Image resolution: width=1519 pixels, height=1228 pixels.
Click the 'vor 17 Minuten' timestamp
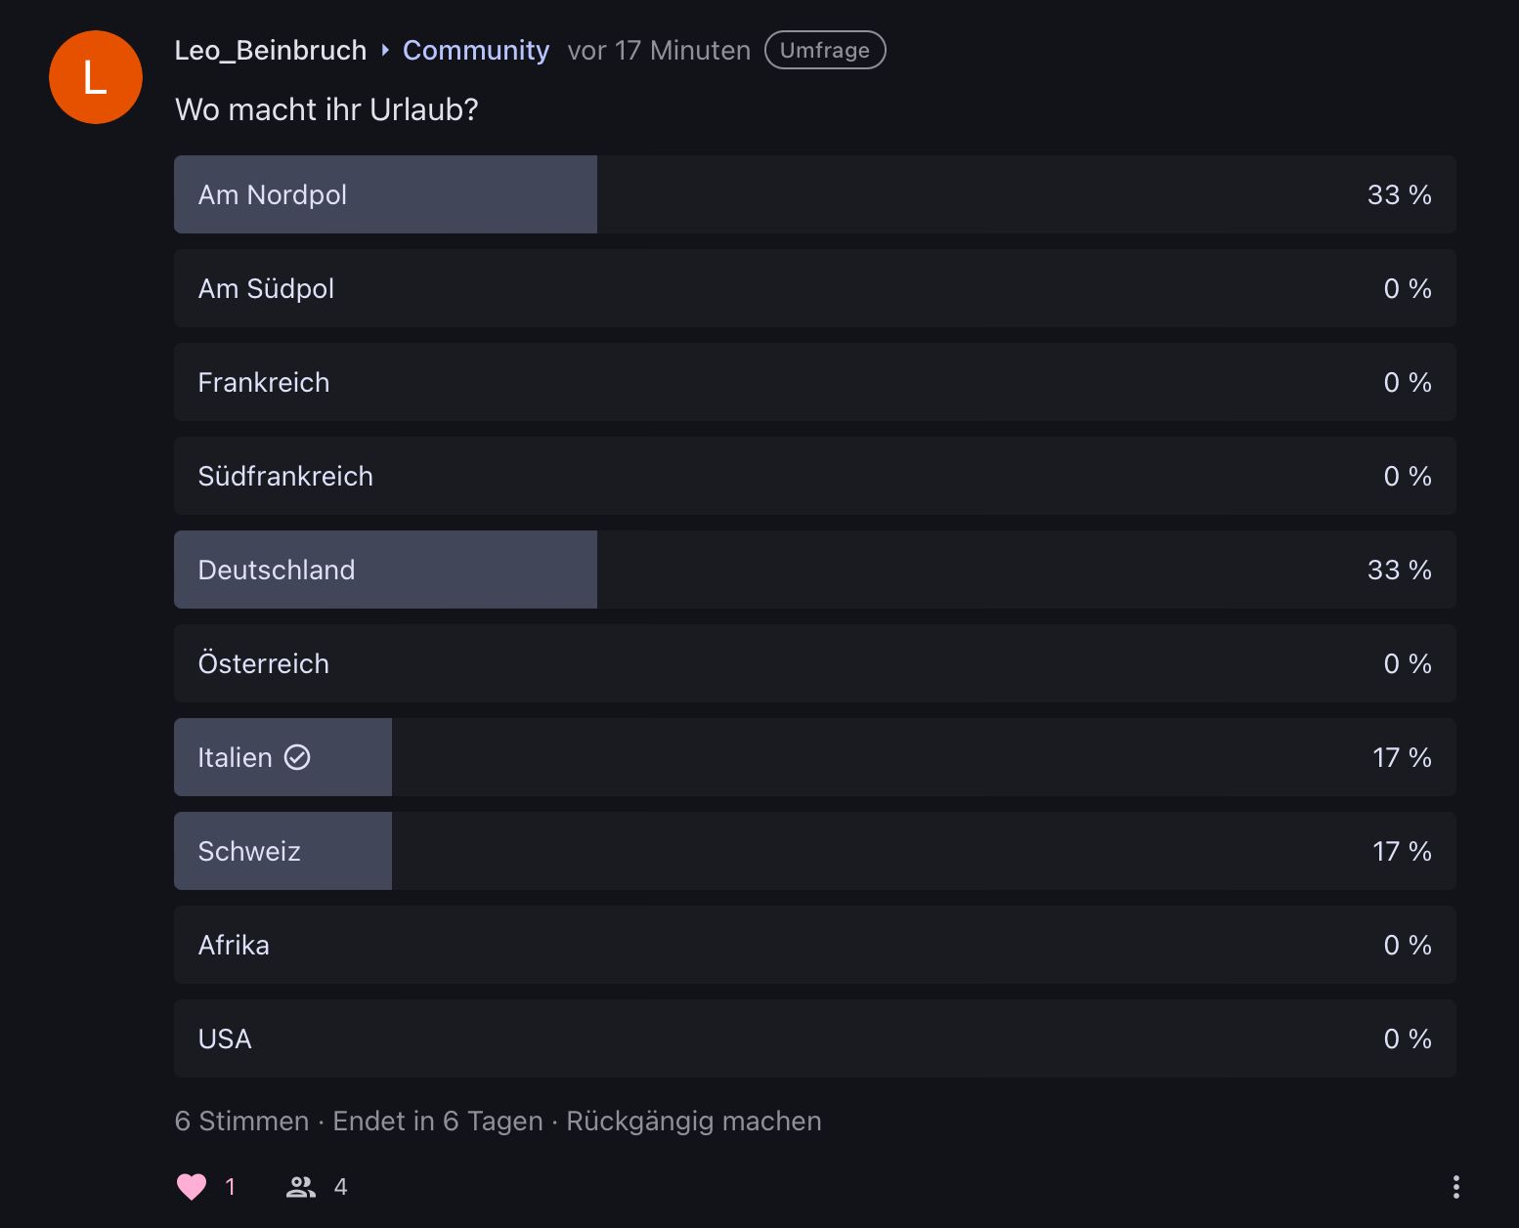click(x=659, y=50)
